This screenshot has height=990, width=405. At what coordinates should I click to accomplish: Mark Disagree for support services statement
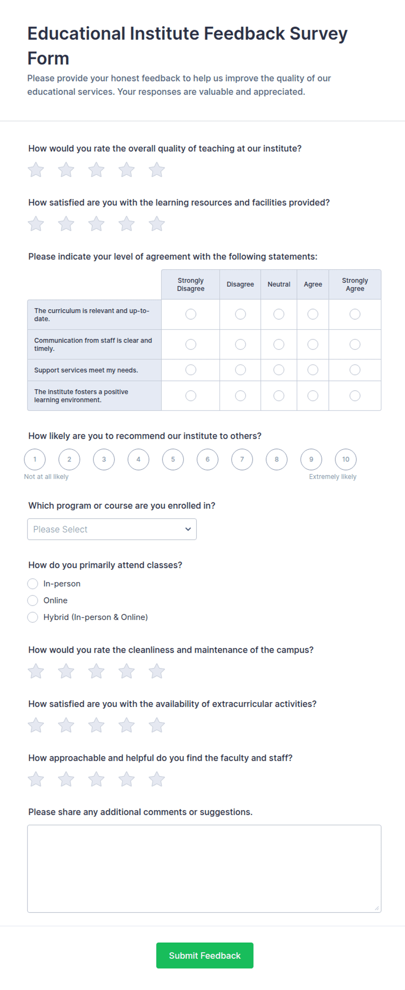pos(240,370)
